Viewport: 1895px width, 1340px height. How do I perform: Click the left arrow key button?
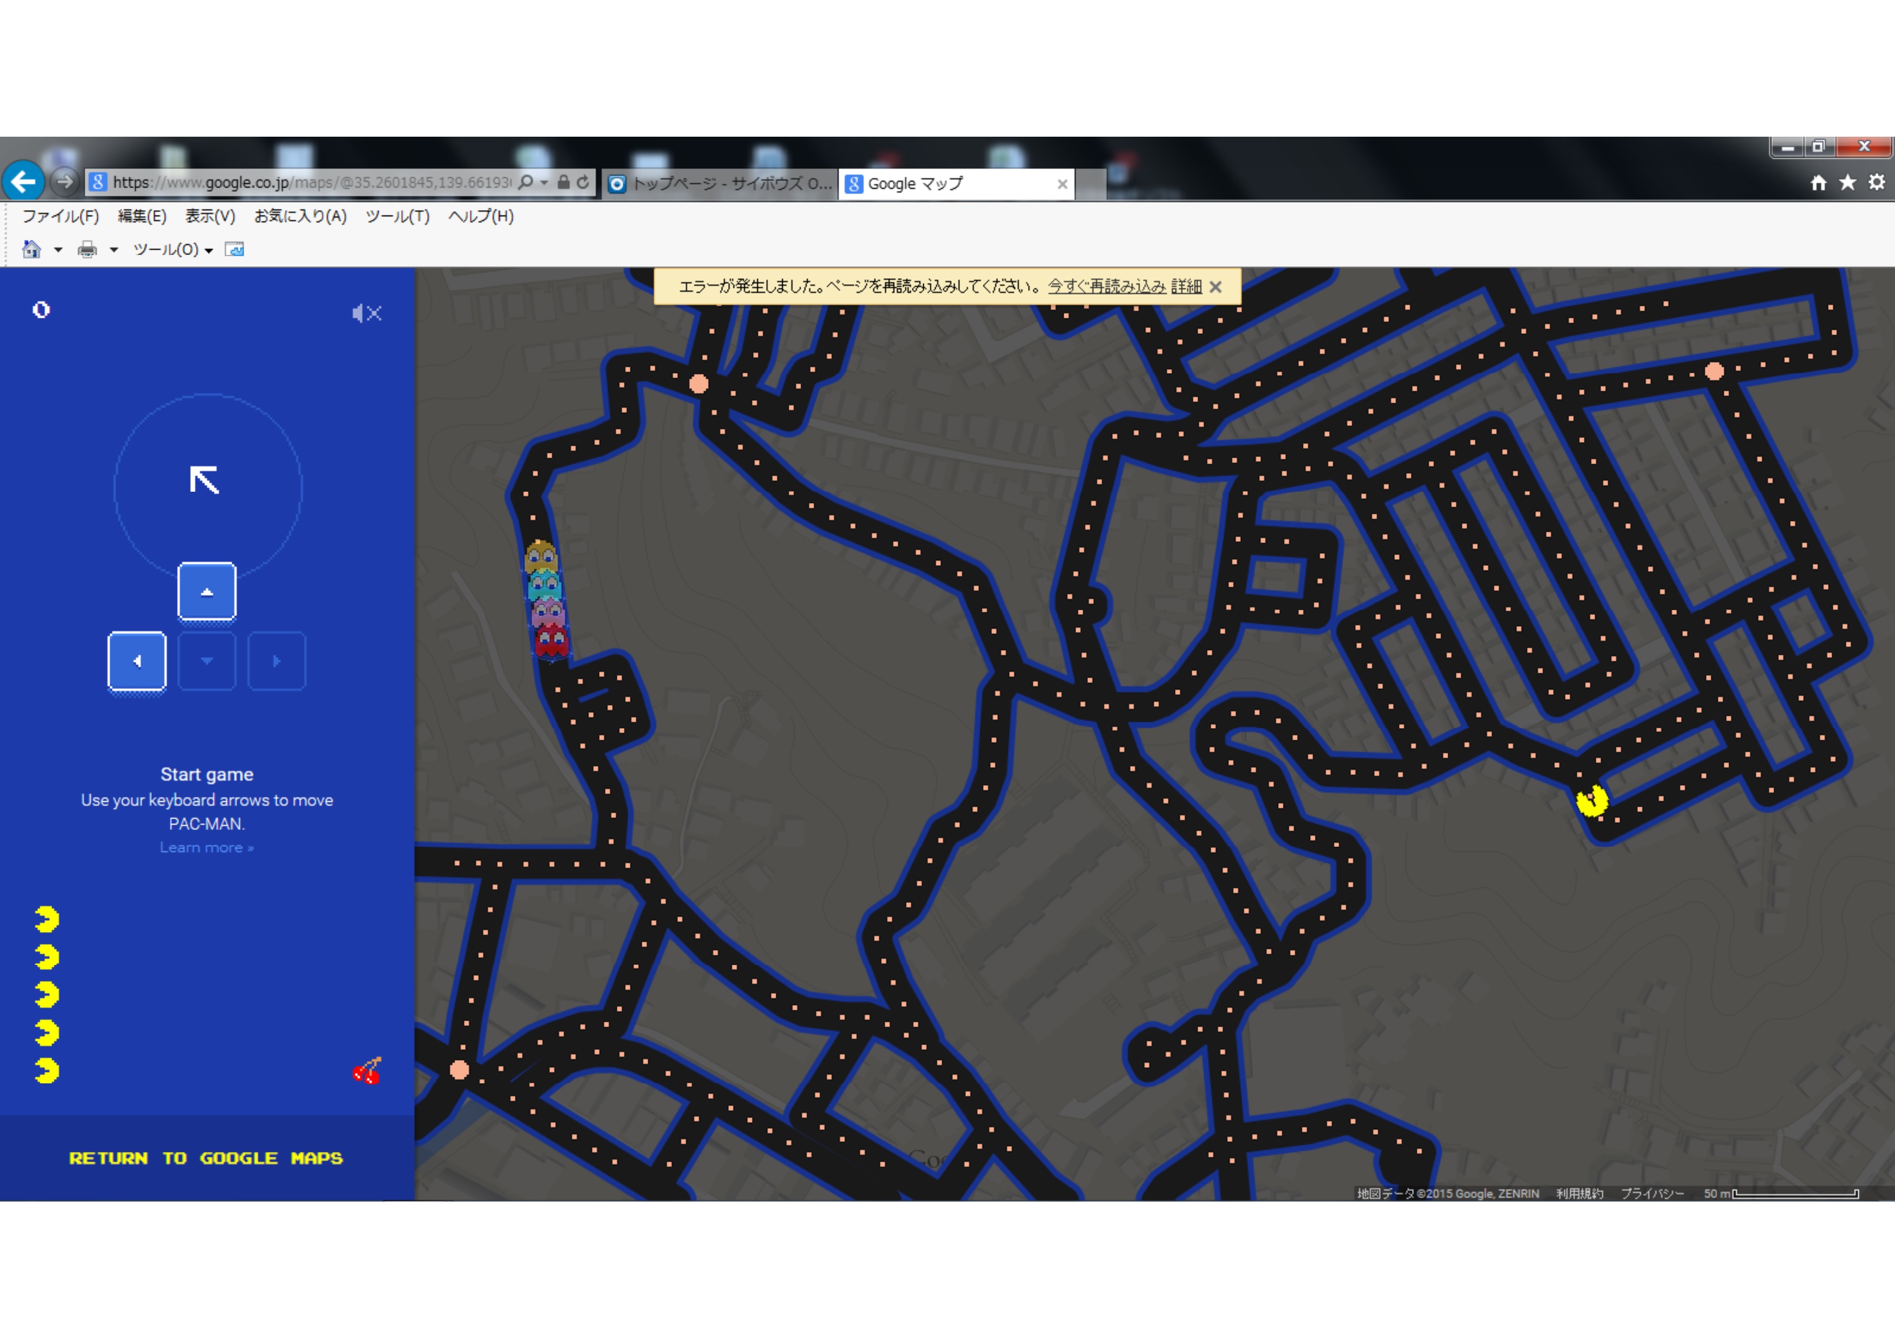pos(137,660)
